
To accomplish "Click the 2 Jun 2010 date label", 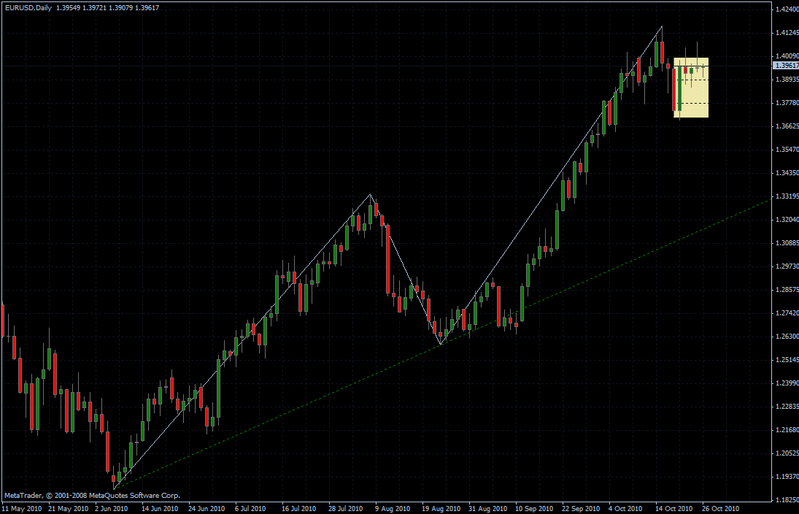I will click(x=112, y=509).
